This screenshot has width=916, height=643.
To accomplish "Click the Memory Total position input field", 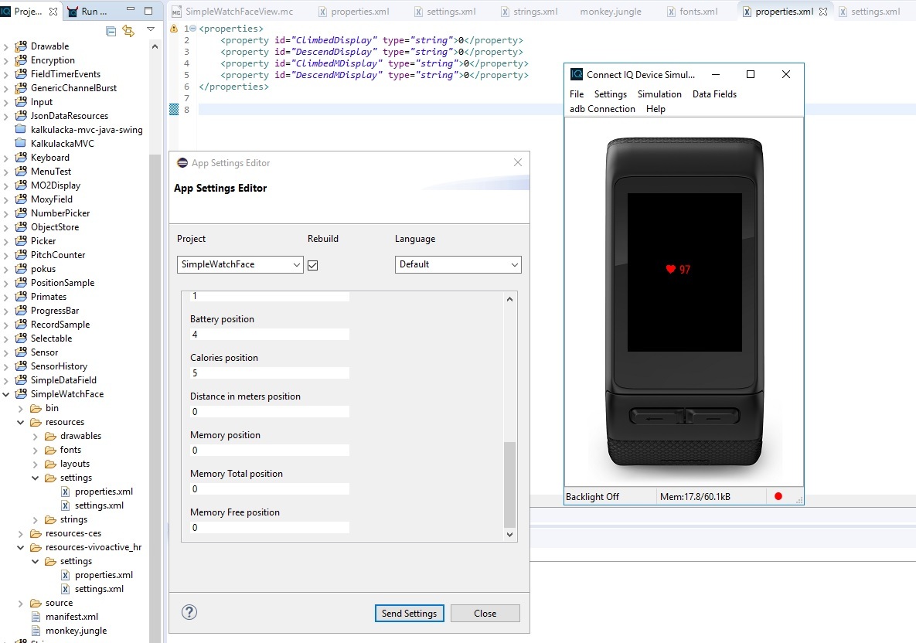I will pyautogui.click(x=269, y=489).
